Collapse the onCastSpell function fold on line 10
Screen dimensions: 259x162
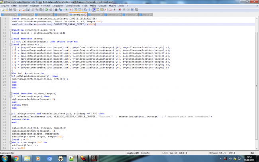click(x=11, y=30)
